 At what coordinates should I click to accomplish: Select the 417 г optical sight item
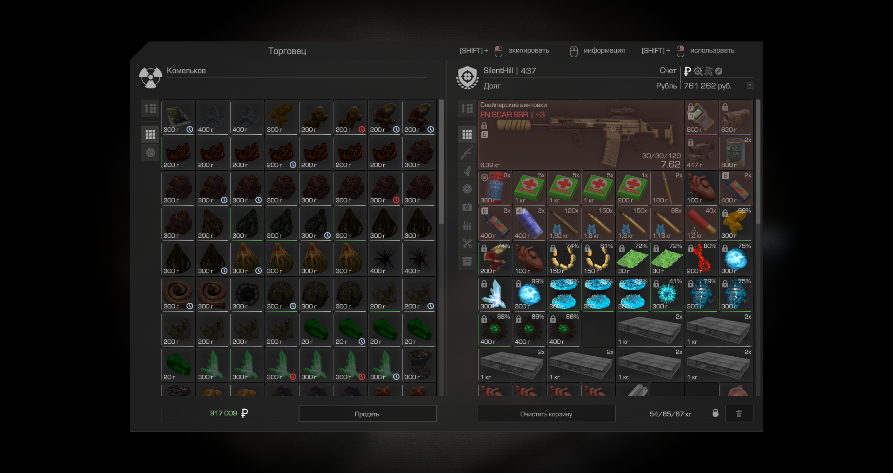[701, 153]
